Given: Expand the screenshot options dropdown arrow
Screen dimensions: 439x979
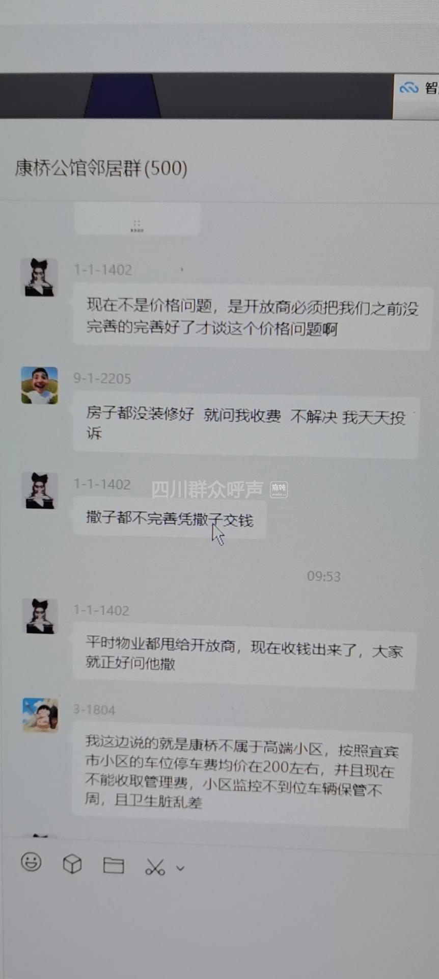Looking at the screenshot, I should 180,868.
